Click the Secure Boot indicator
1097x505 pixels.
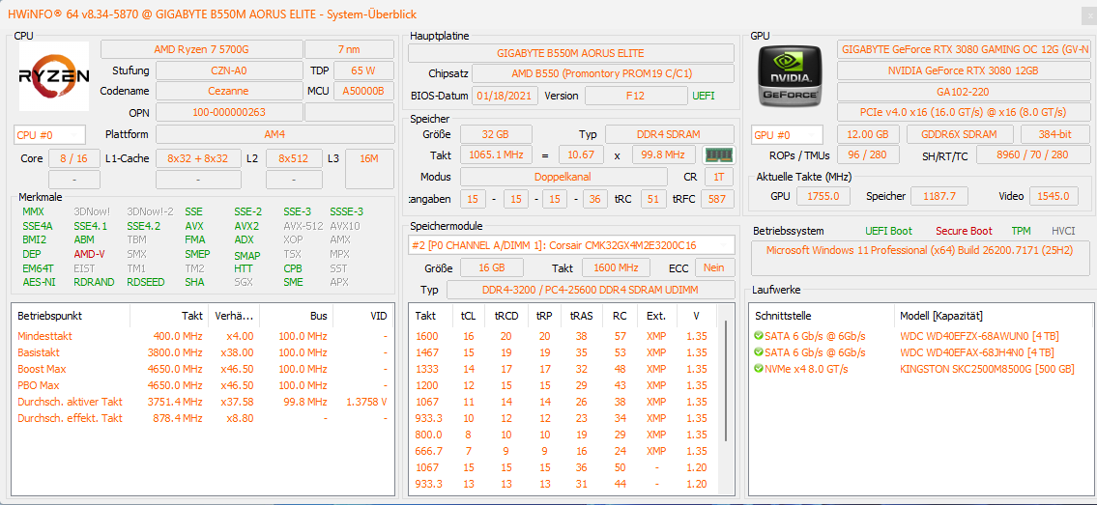click(x=964, y=231)
